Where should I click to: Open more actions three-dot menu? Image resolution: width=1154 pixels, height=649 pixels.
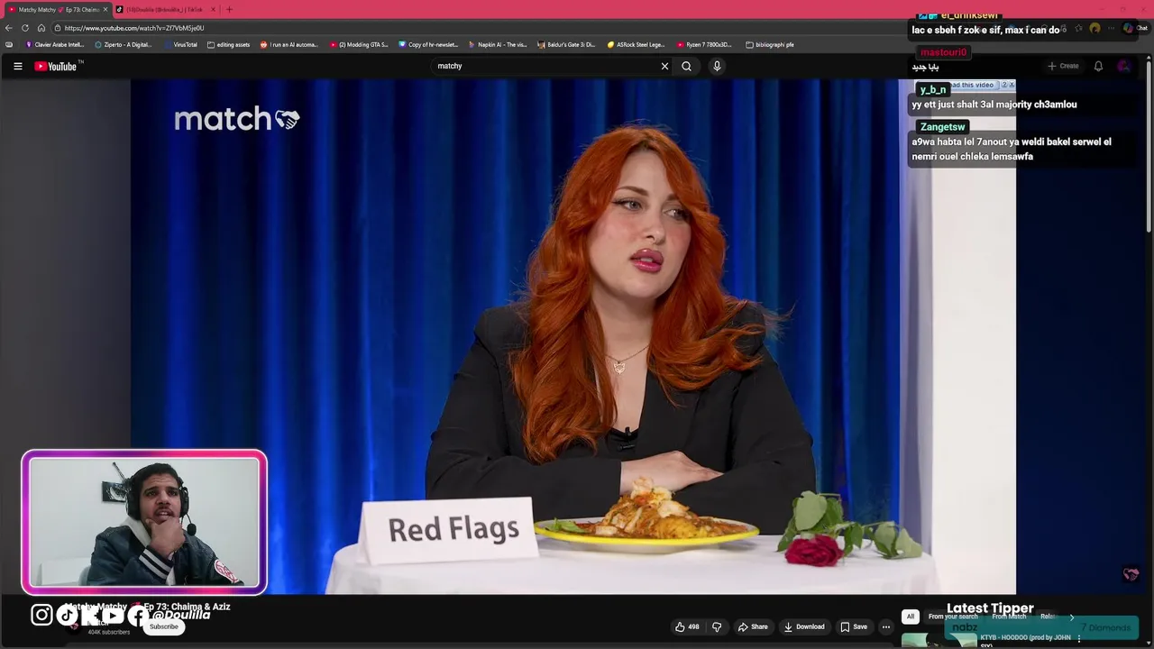[x=886, y=626]
